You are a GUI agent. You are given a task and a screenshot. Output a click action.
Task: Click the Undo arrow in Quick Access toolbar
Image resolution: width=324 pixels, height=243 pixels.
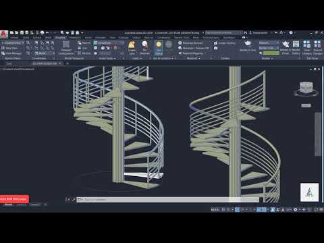[x=47, y=33]
